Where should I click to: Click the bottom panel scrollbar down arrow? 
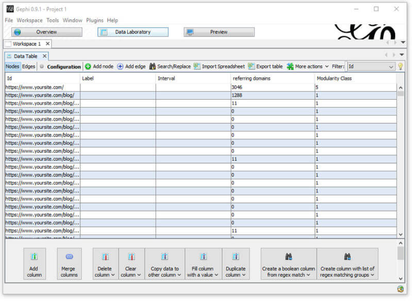pyautogui.click(x=401, y=279)
